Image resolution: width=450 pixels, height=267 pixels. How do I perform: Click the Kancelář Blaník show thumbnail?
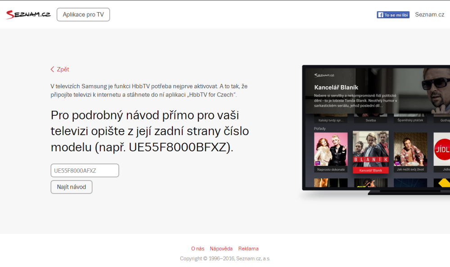tap(370, 152)
